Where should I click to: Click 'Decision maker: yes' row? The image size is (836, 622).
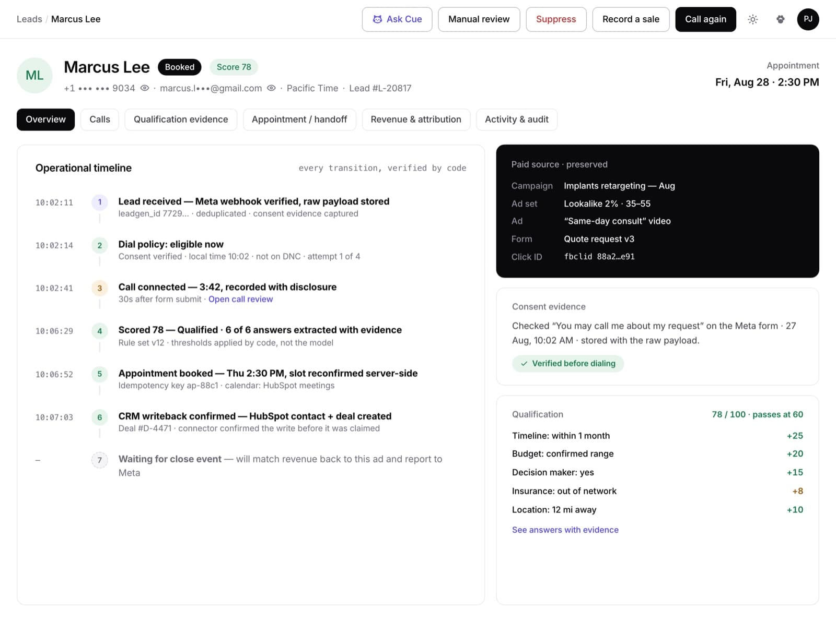(x=657, y=473)
